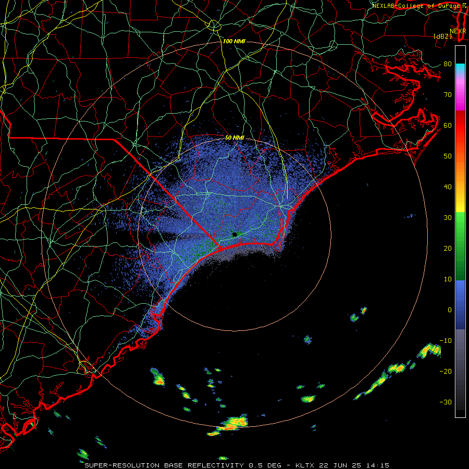469x469 pixels.
Task: Click the black radar site dot at center
Action: click(235, 234)
